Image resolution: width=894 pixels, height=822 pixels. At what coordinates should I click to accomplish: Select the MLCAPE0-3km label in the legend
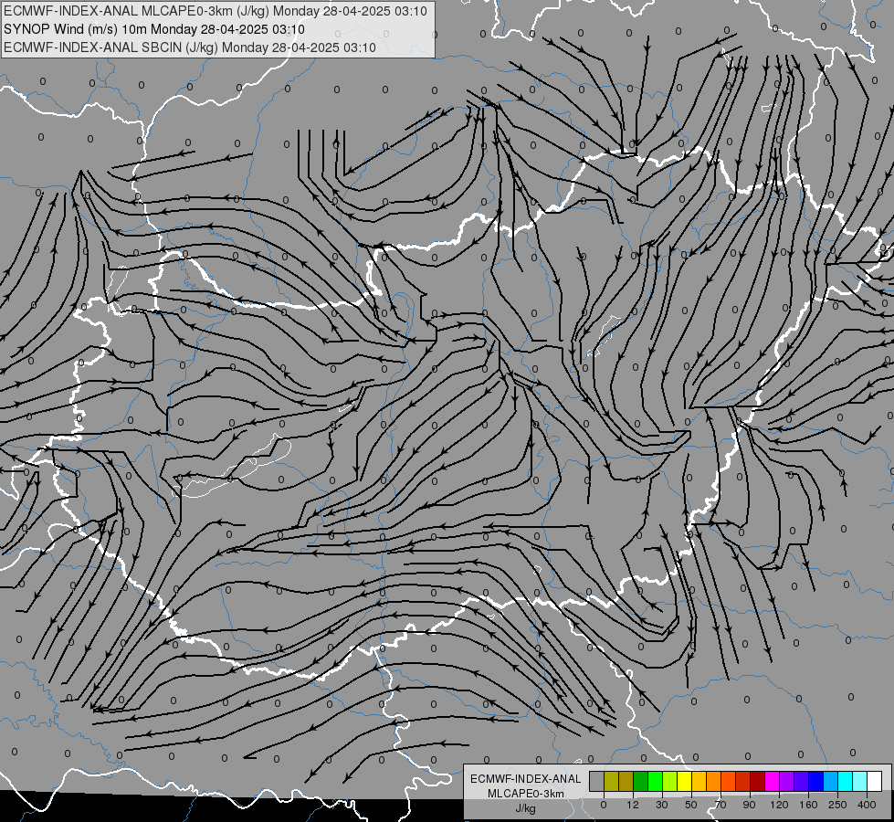pos(526,794)
